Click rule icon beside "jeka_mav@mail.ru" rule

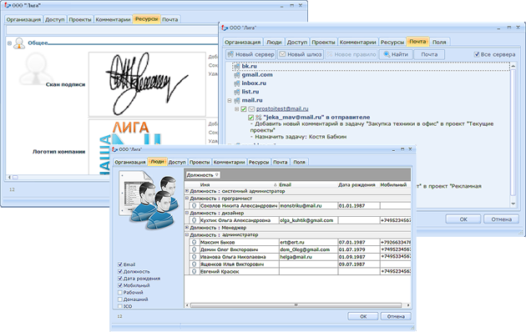pos(259,118)
